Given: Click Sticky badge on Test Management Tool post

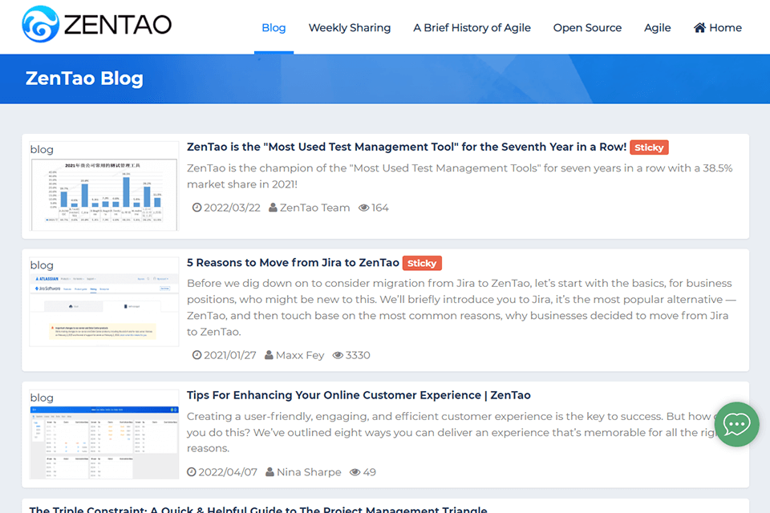Looking at the screenshot, I should 649,147.
